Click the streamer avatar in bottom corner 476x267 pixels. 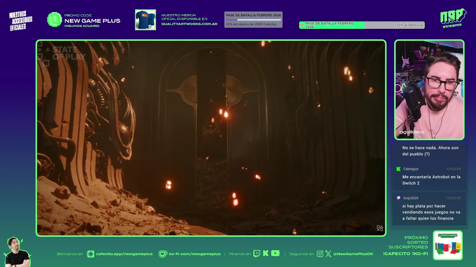click(x=17, y=252)
